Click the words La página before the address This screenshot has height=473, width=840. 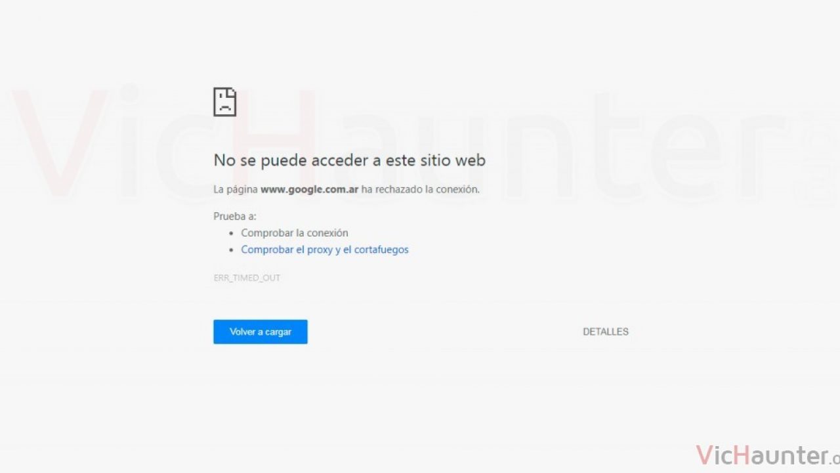[236, 189]
